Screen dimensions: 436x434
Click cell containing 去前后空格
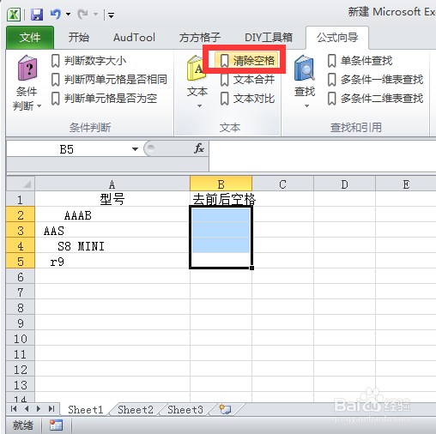(221, 199)
